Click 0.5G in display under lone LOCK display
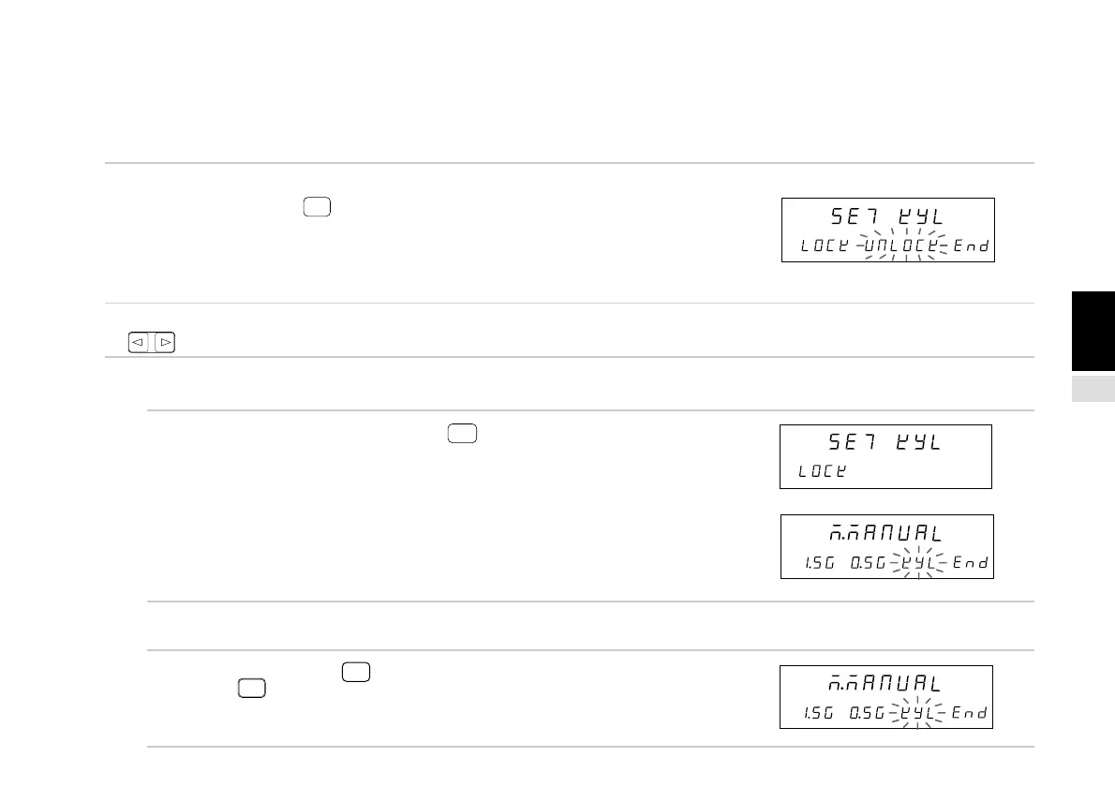The width and height of the screenshot is (1115, 787). 868,563
